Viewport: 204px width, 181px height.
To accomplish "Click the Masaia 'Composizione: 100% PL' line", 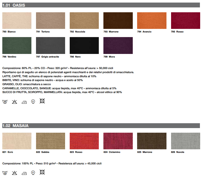I will coord(52,163).
